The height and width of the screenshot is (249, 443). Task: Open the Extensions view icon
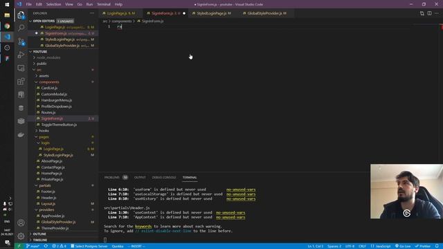pos(21,82)
